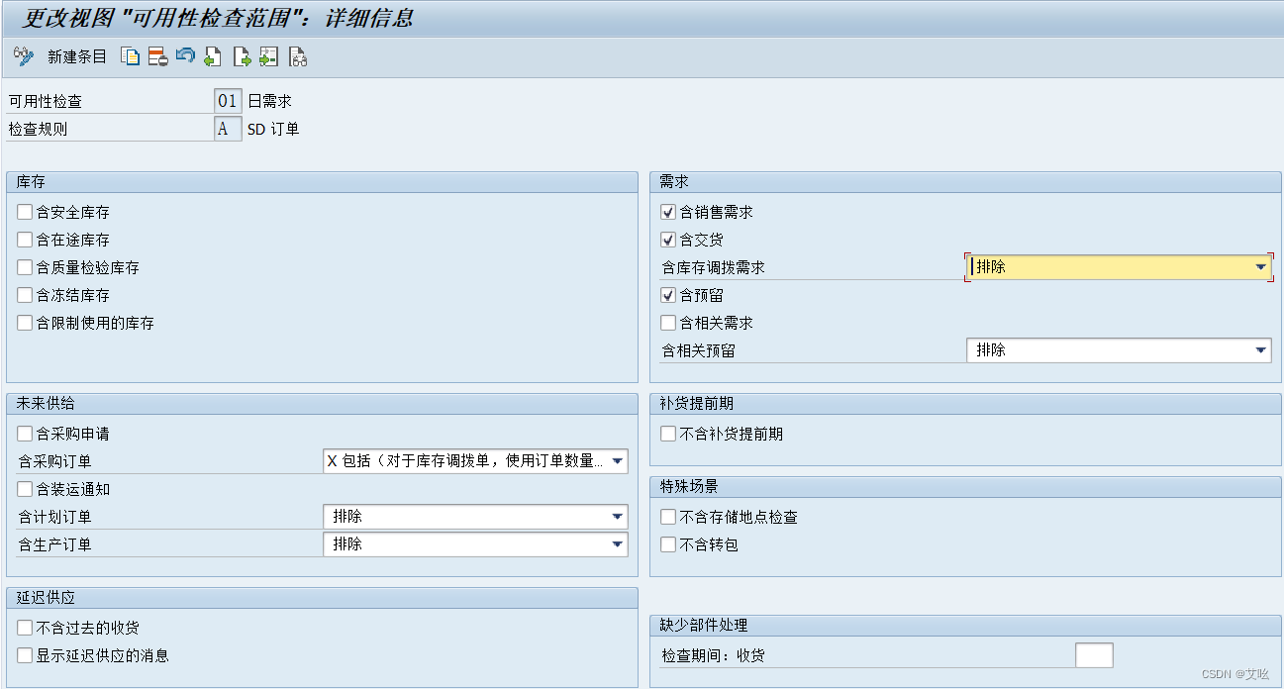Enable 含在途库存 checkbox
This screenshot has height=689, width=1284.
pyautogui.click(x=25, y=239)
